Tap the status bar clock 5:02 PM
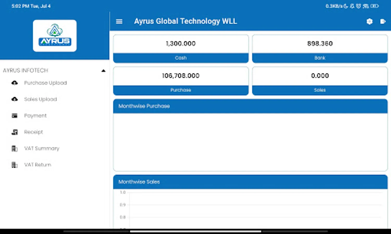The image size is (391, 234). [20, 6]
